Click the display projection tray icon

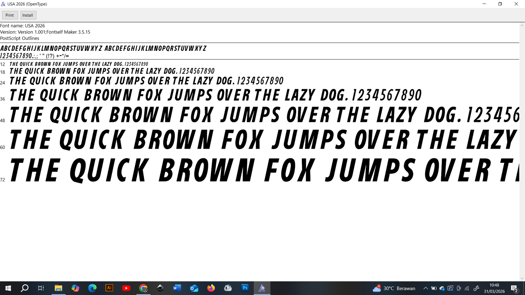coord(451,288)
